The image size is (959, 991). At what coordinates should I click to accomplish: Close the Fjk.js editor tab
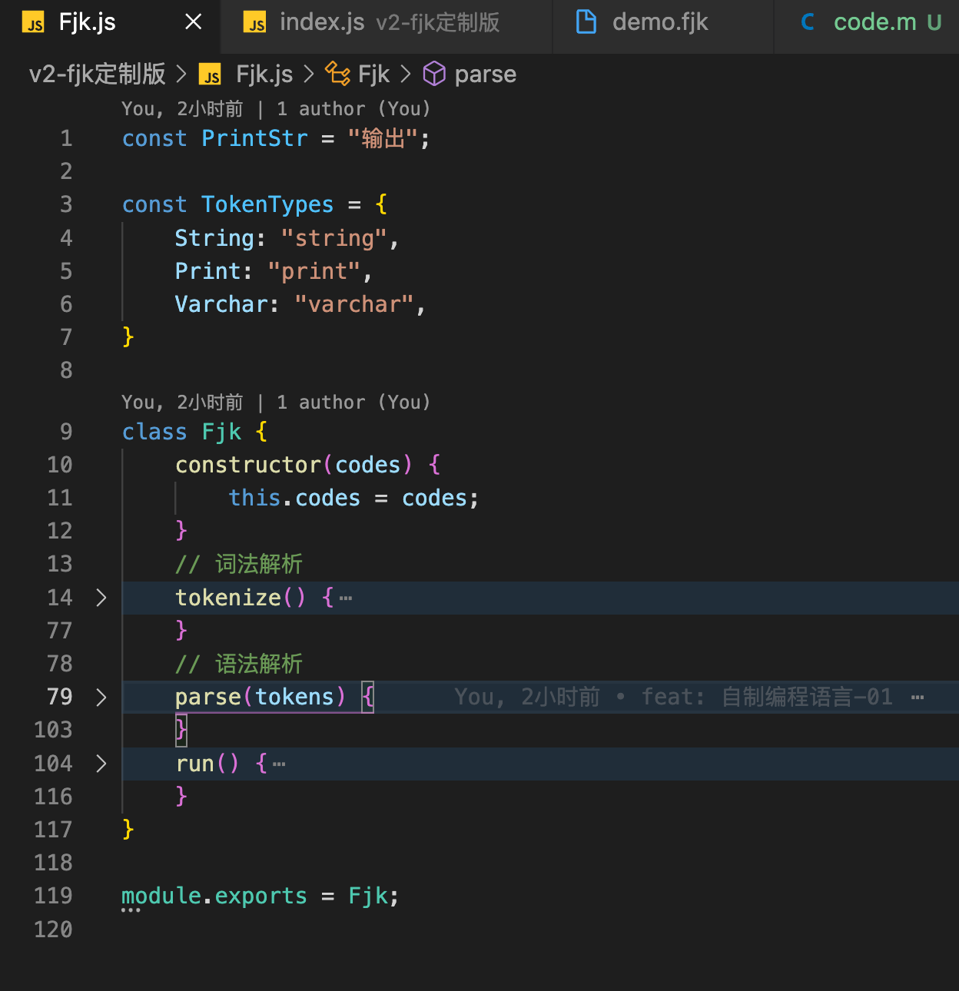point(194,22)
